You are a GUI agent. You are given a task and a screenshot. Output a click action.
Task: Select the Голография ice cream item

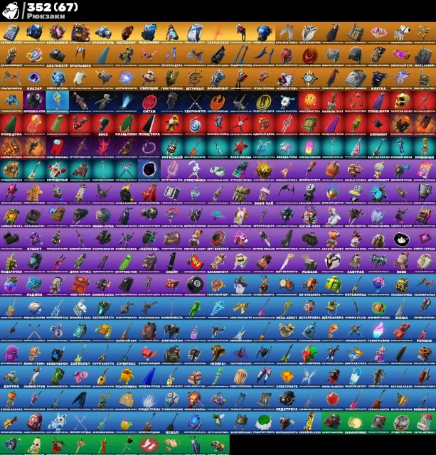[x=378, y=331]
